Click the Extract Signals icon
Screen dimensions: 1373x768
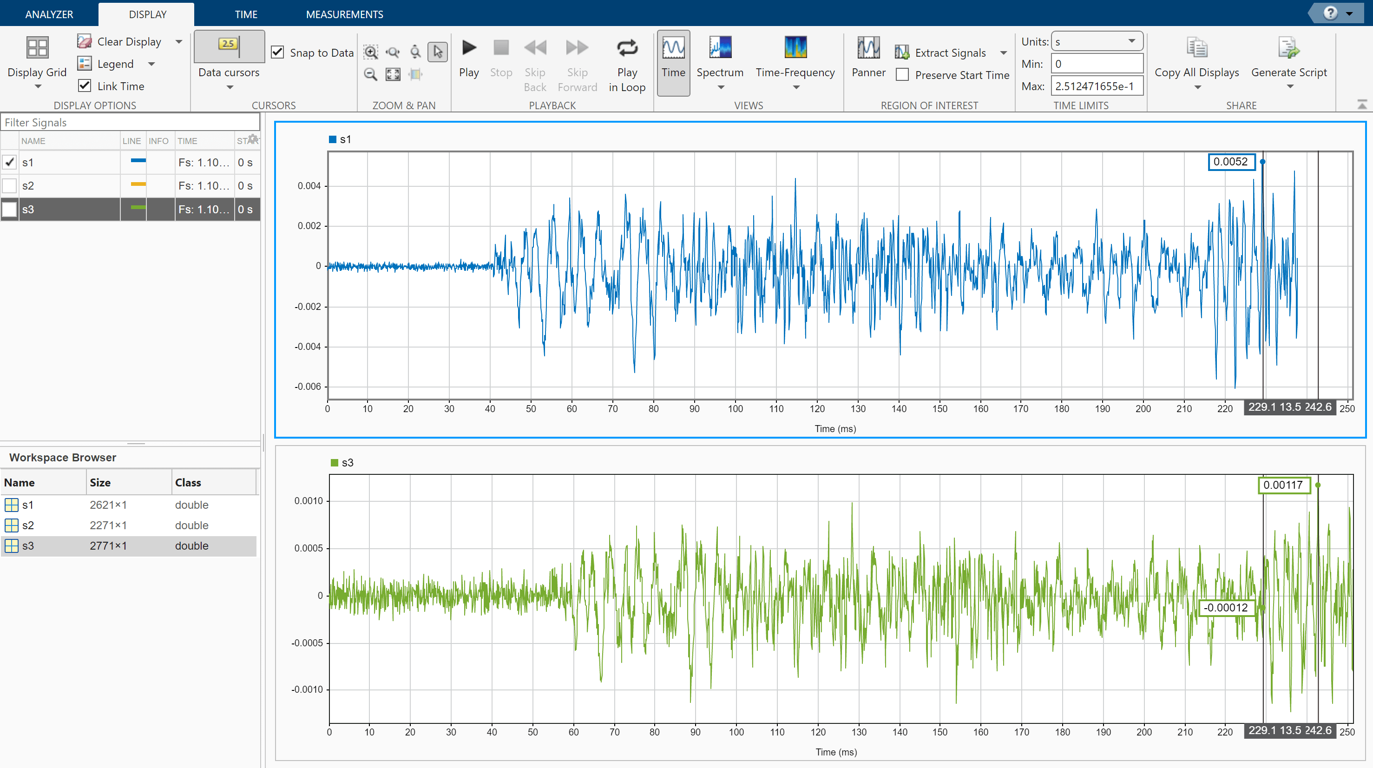coord(901,52)
